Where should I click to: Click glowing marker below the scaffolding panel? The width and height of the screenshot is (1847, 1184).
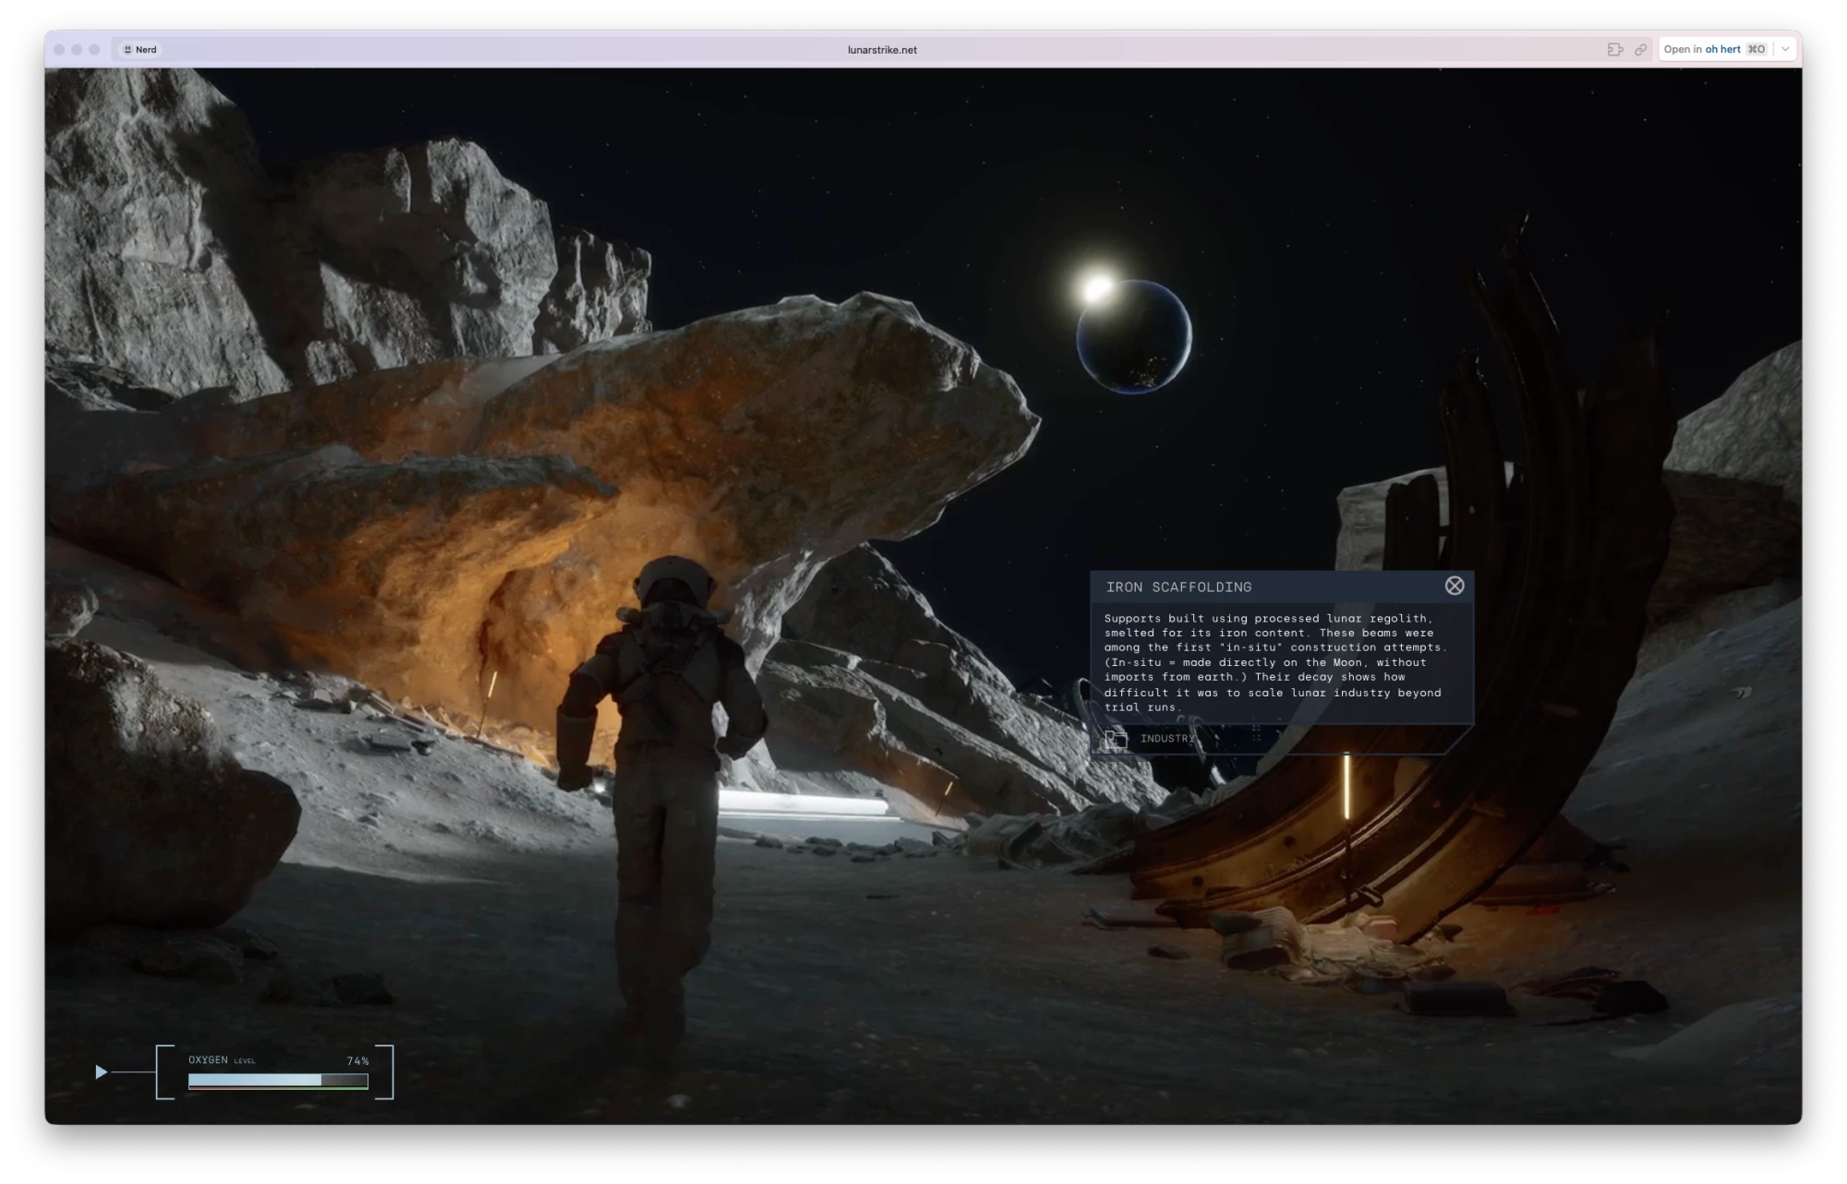point(1346,786)
